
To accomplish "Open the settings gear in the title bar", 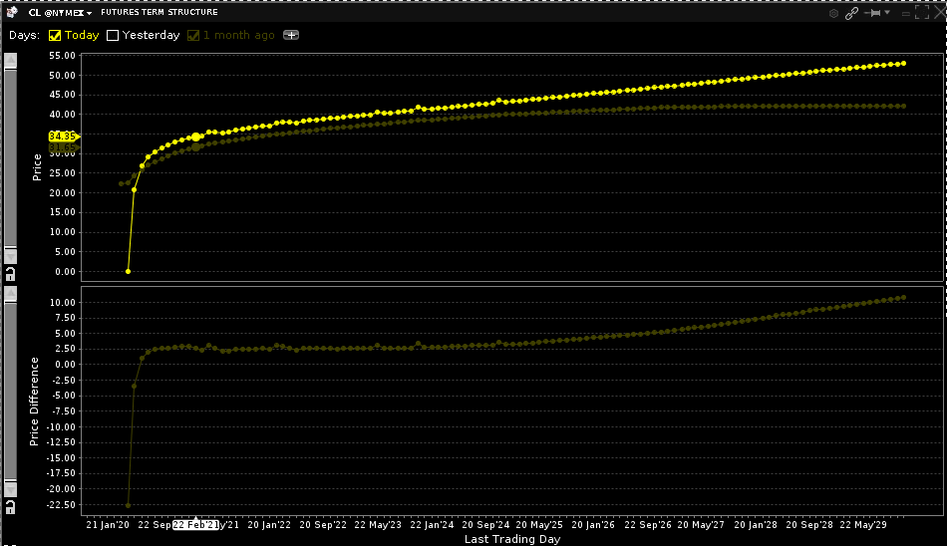I will click(834, 13).
